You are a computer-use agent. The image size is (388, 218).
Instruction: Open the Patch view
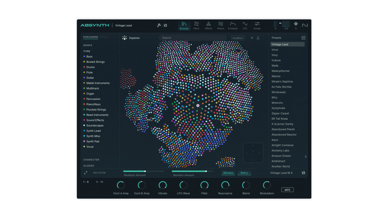coord(196,25)
